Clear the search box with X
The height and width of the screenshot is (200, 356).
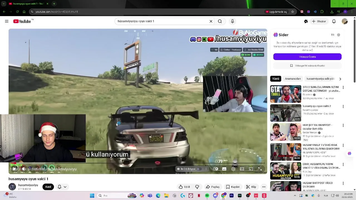point(211,21)
